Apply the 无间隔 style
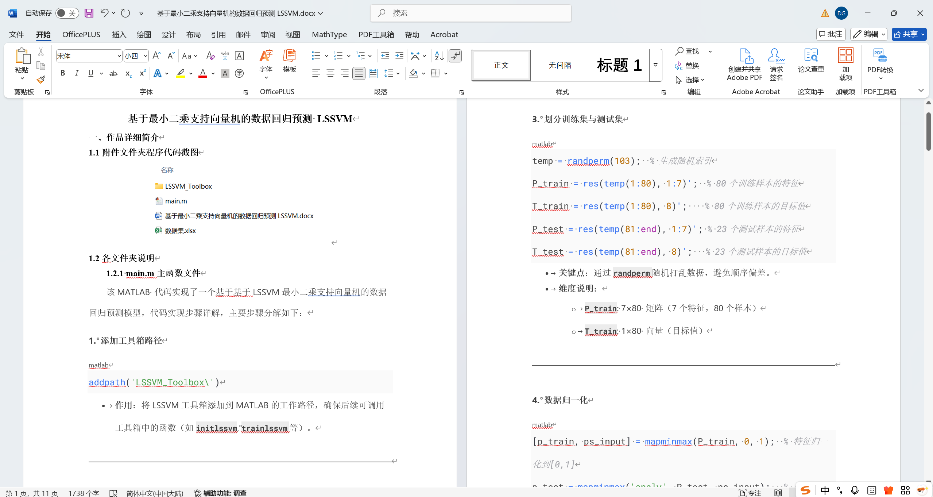Screen dimensions: 933x497 [560, 65]
